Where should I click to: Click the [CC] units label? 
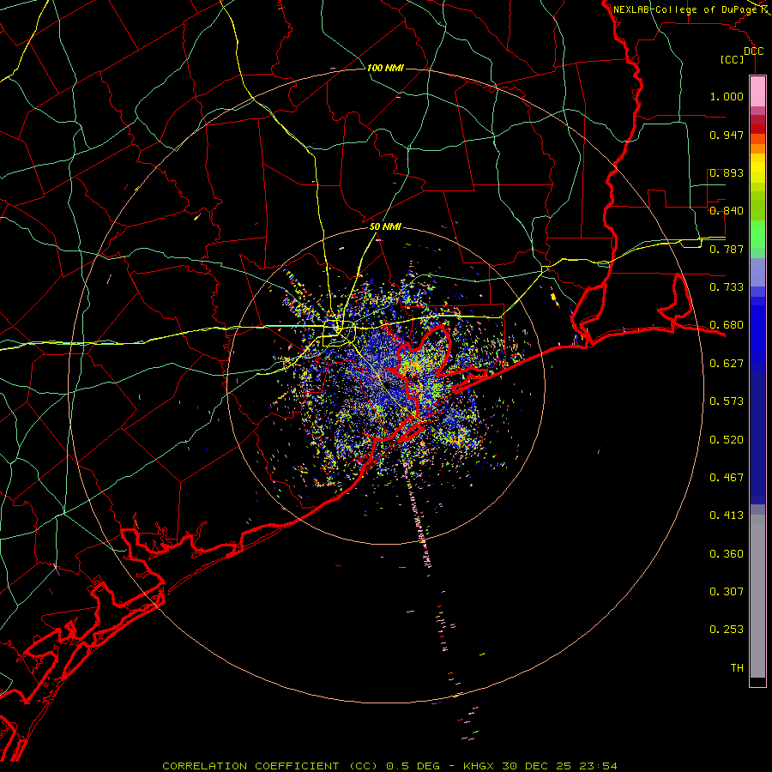pyautogui.click(x=733, y=59)
